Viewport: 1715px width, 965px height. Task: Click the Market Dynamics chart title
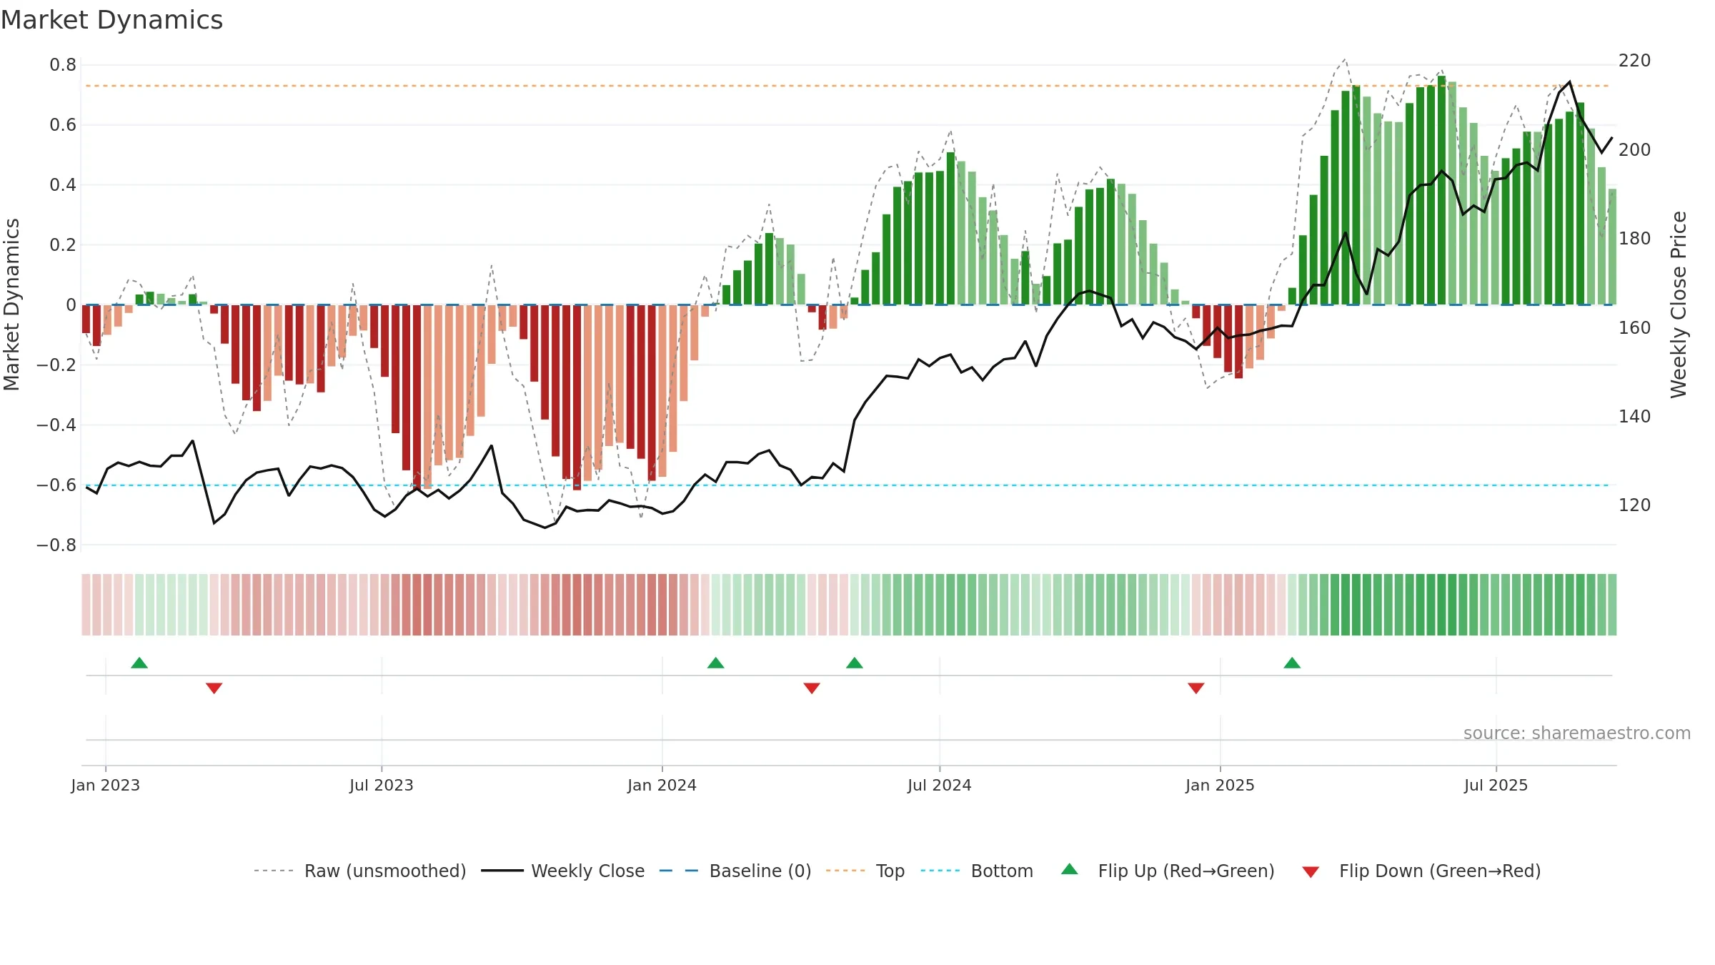pos(111,20)
